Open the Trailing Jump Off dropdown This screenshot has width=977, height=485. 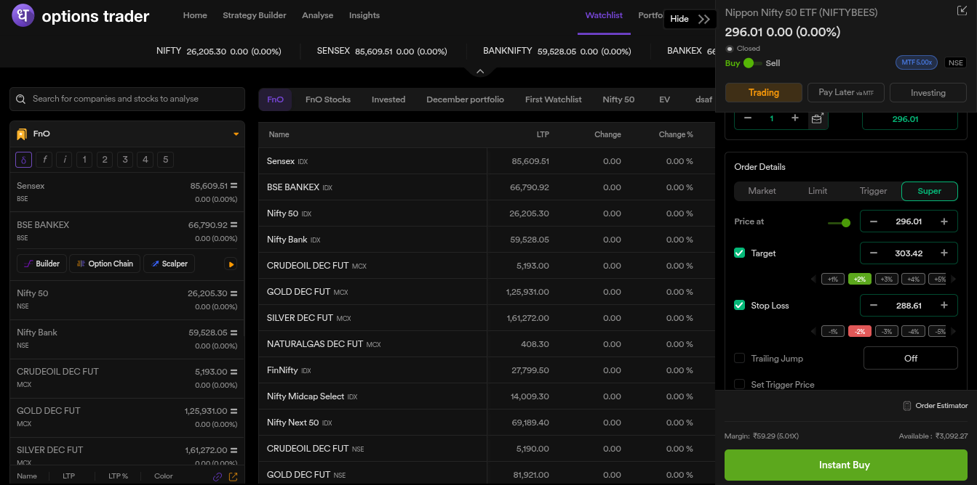pos(910,358)
